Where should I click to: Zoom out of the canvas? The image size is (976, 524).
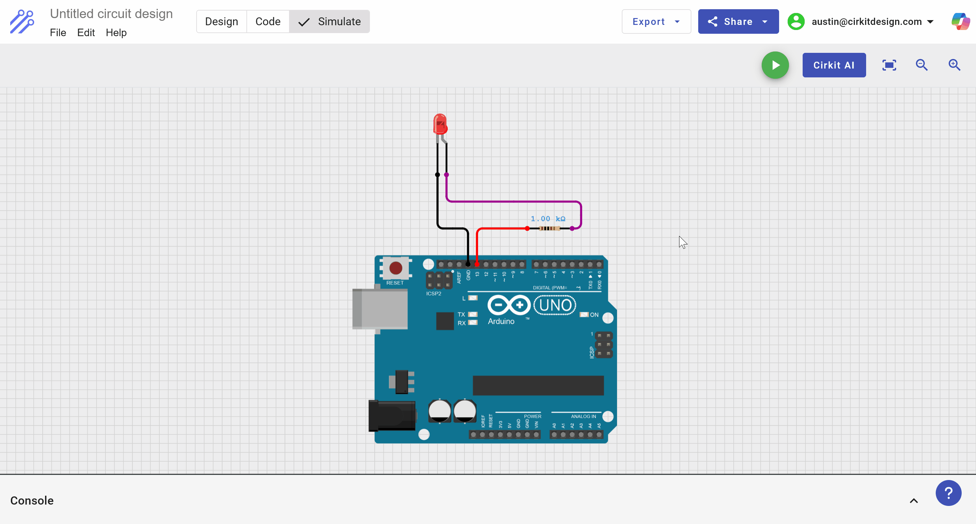coord(921,65)
